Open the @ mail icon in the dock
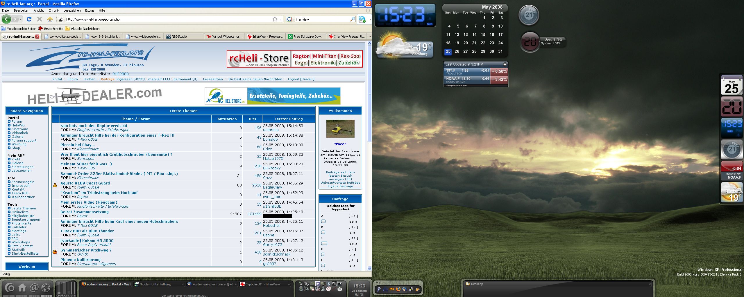 click(34, 288)
